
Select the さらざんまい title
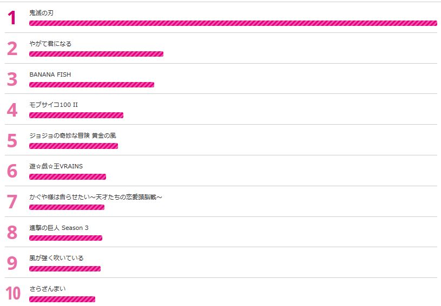tap(48, 289)
